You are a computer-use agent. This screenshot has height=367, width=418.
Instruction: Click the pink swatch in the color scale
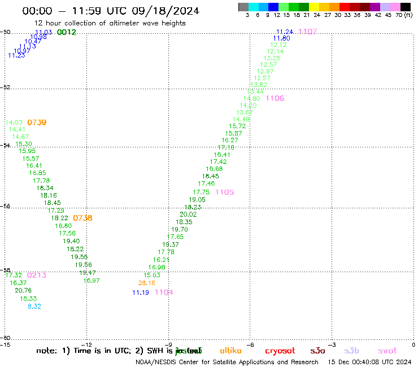[x=395, y=7]
